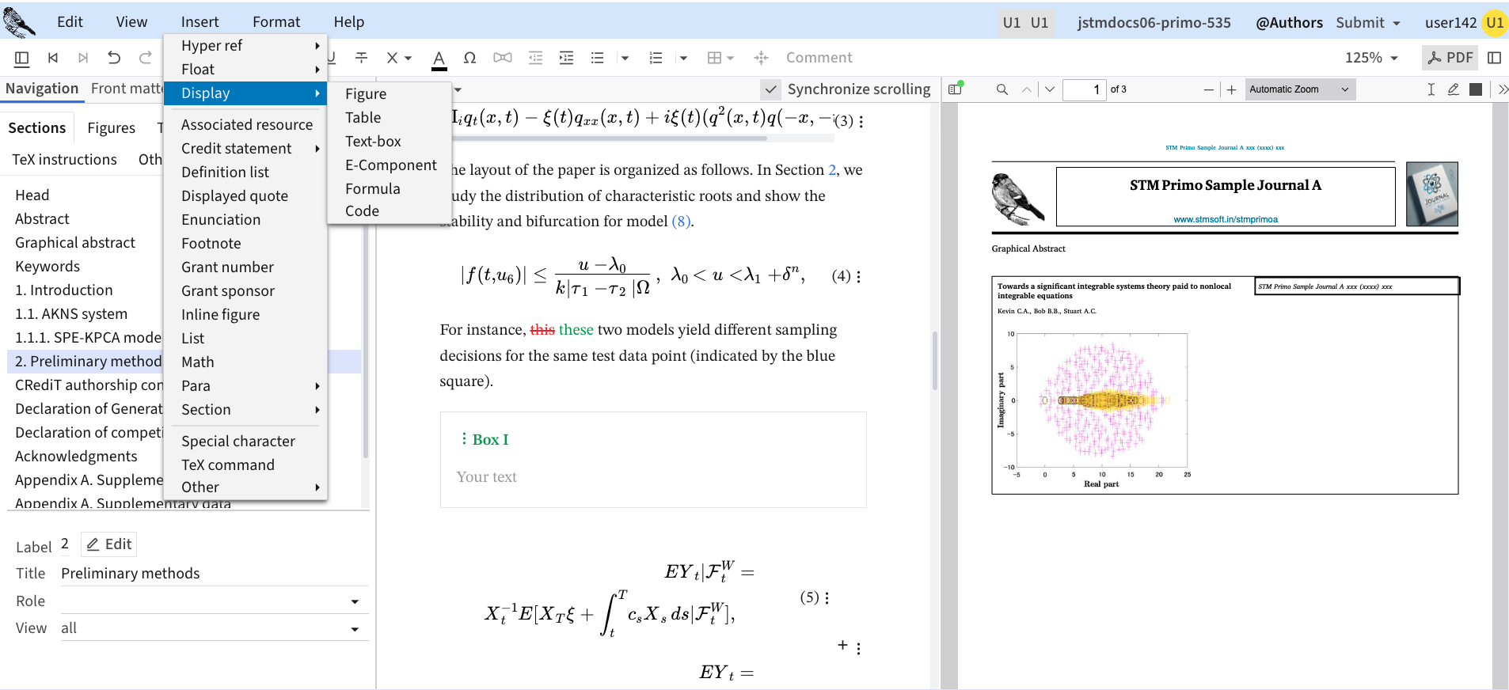Click the Edit label button
This screenshot has width=1509, height=690.
pos(109,544)
